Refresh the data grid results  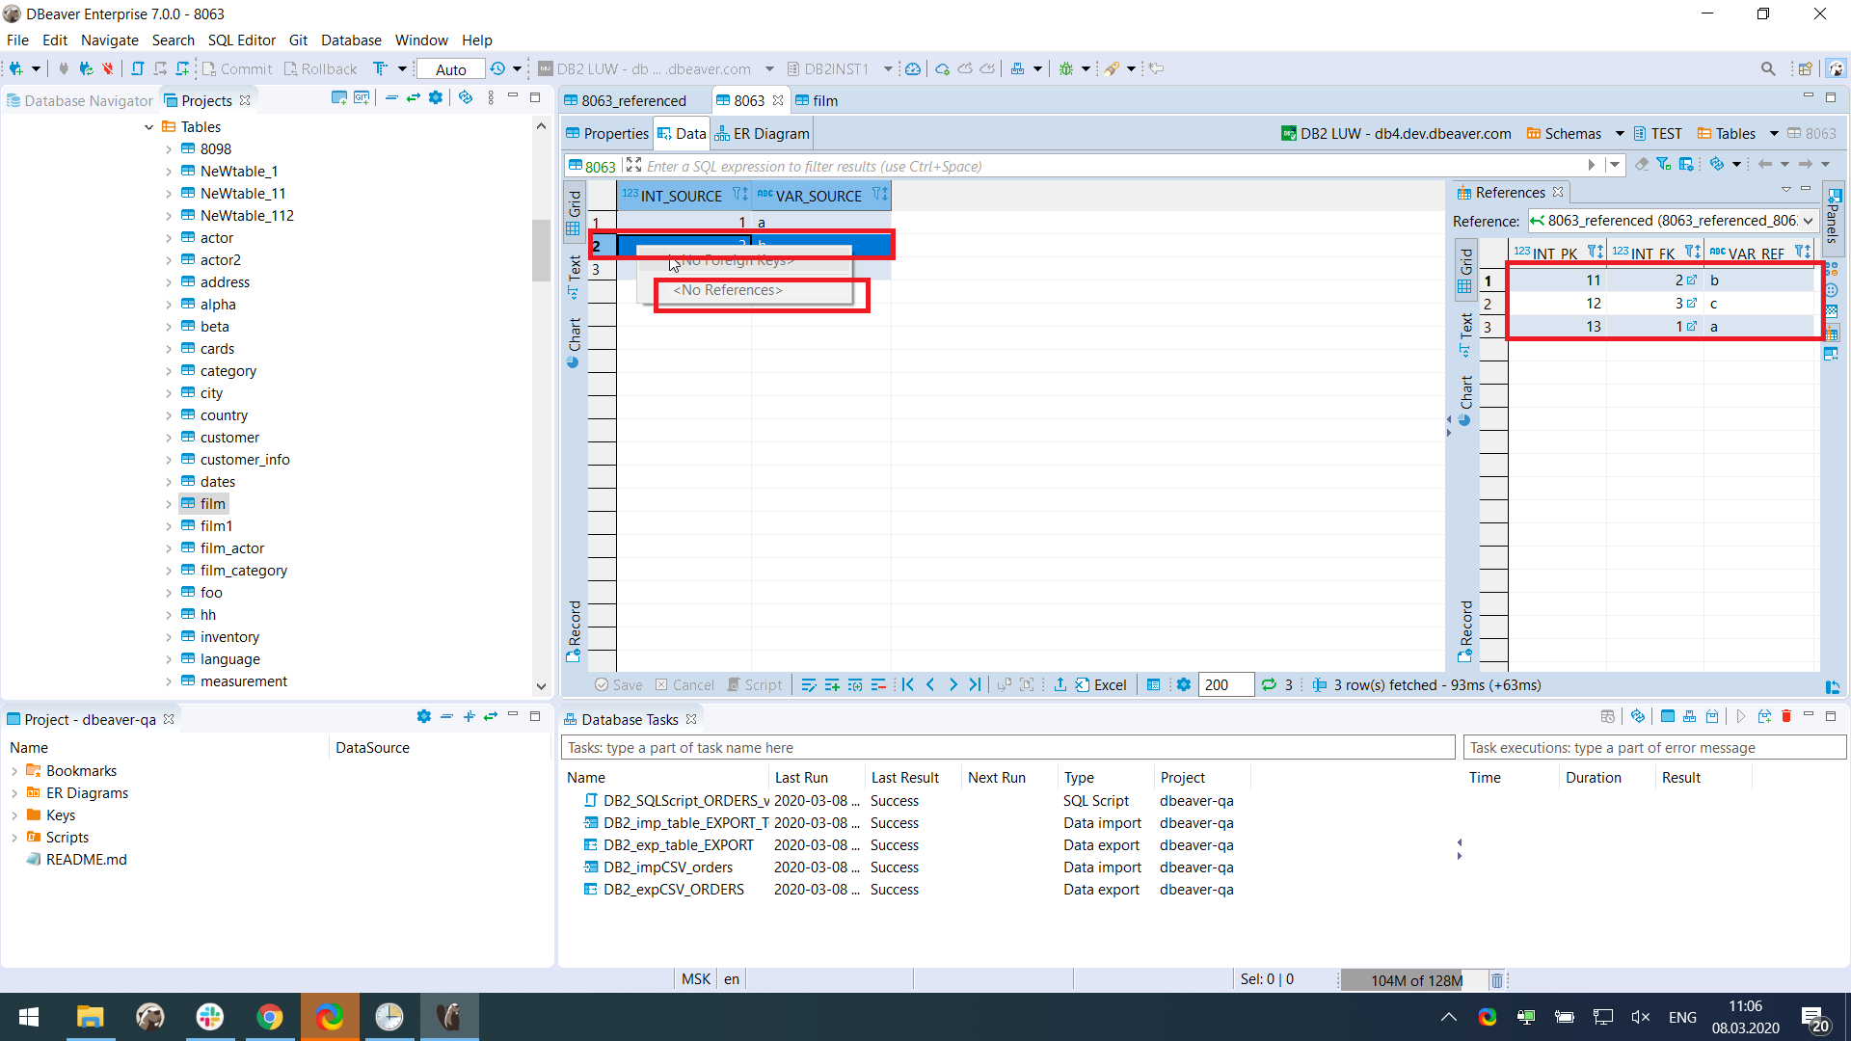click(x=1271, y=684)
